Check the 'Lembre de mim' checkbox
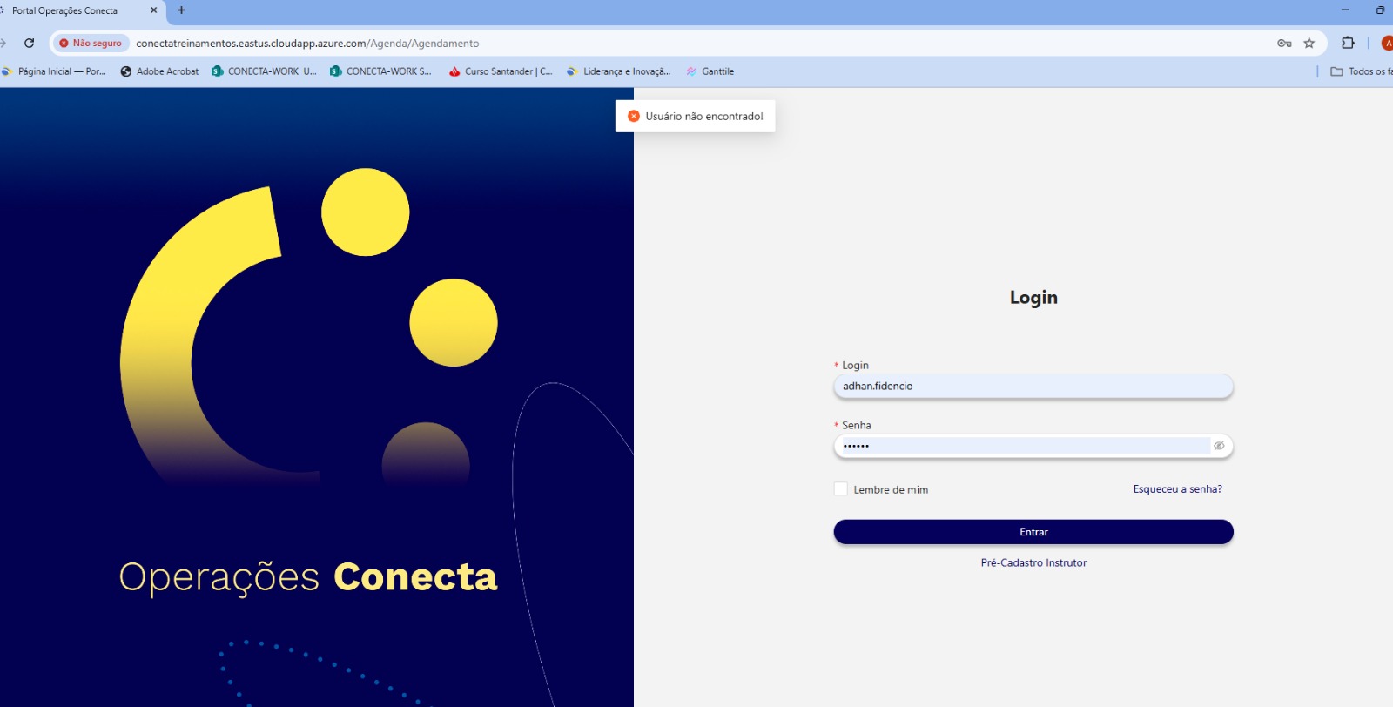 click(x=841, y=489)
